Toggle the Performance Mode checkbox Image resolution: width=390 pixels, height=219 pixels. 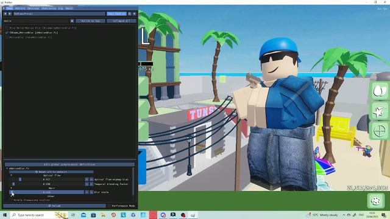coord(122,206)
